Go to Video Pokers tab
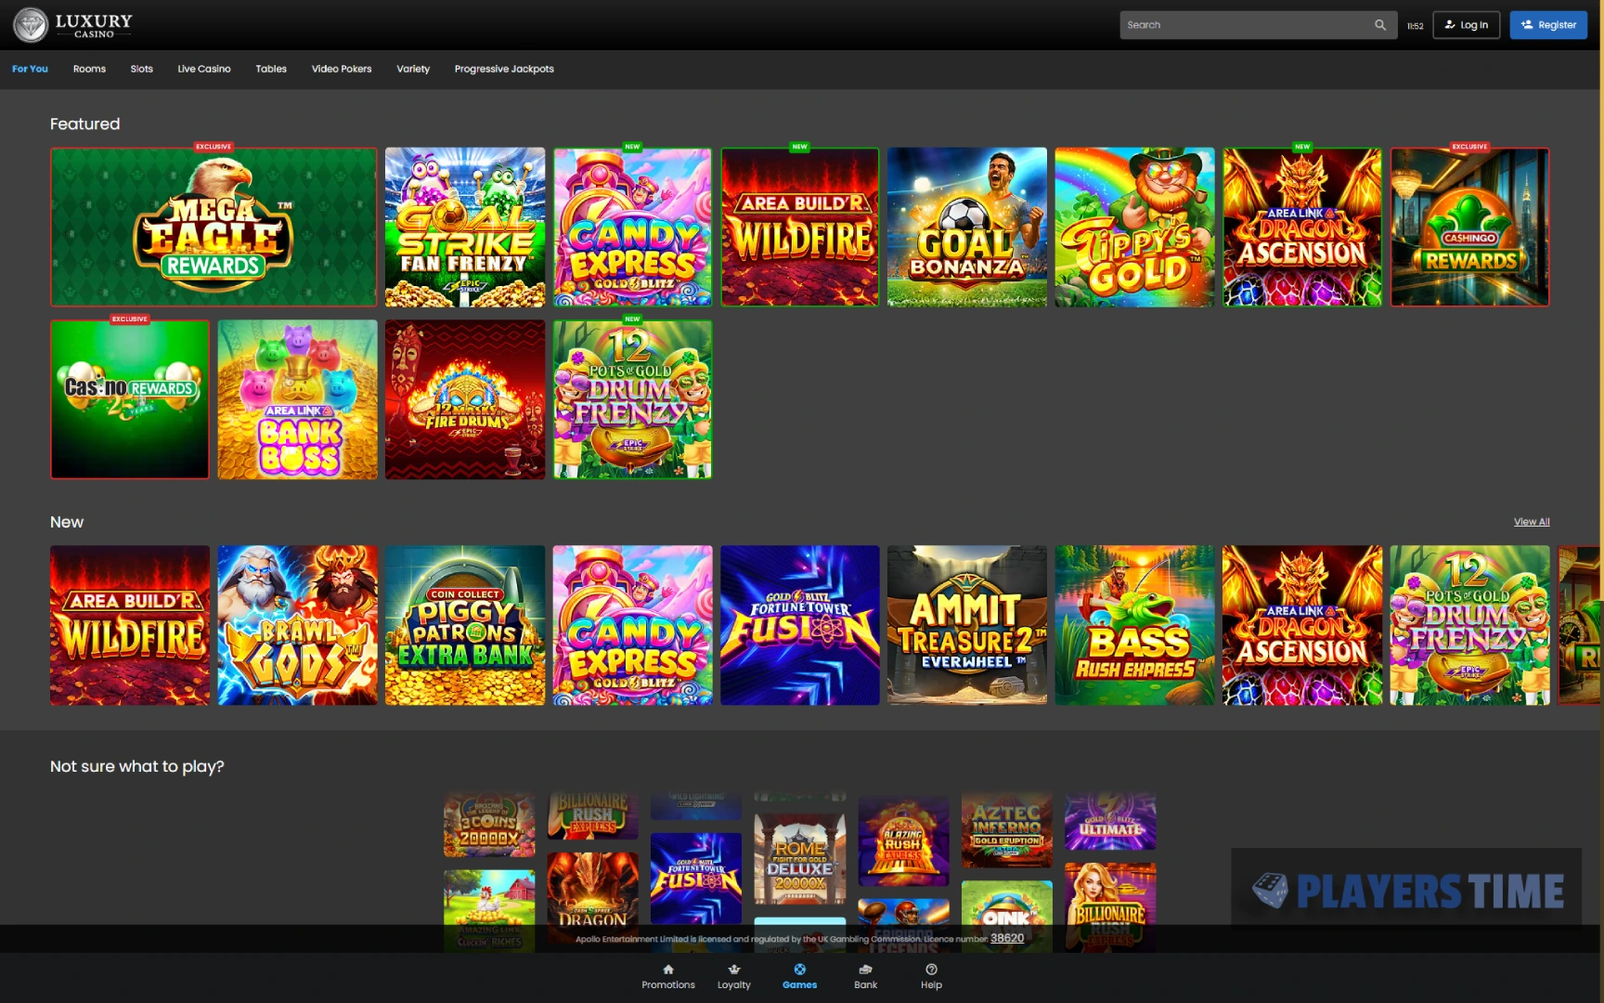The image size is (1604, 1003). pyautogui.click(x=342, y=69)
